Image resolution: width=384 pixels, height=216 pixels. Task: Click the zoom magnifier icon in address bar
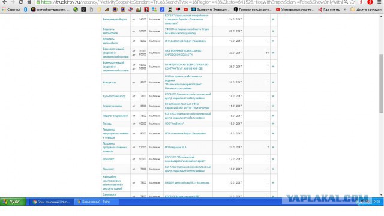click(346, 2)
